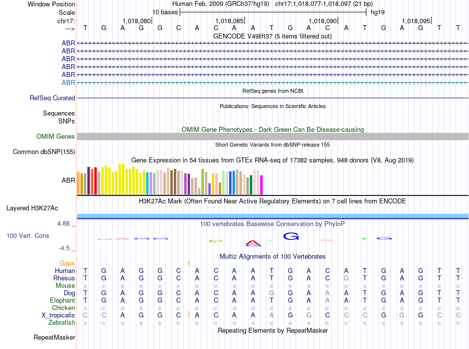Click the 1,018,085 ruler position
This screenshot has width=469, height=349.
click(230, 21)
